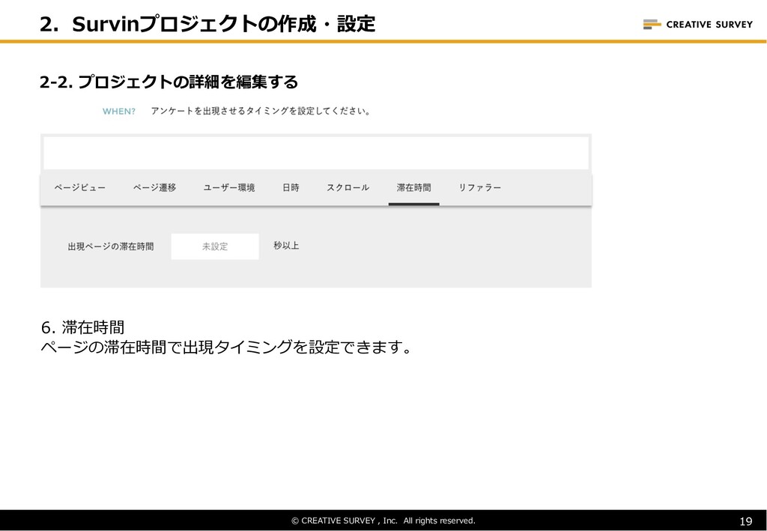Go to the 日時 tab
The image size is (767, 531).
(x=291, y=188)
